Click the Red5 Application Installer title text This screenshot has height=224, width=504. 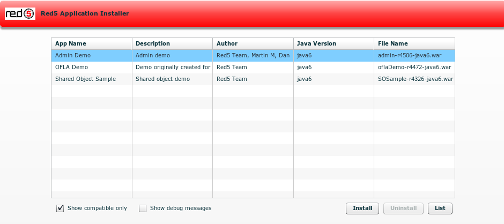tap(85, 13)
